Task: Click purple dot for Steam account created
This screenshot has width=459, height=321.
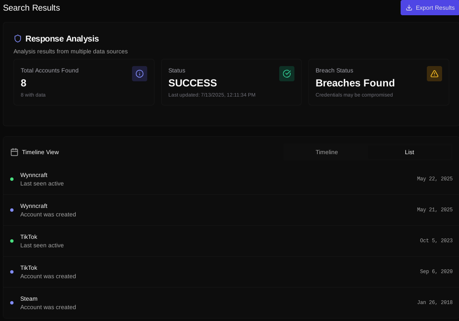Action: 12,303
